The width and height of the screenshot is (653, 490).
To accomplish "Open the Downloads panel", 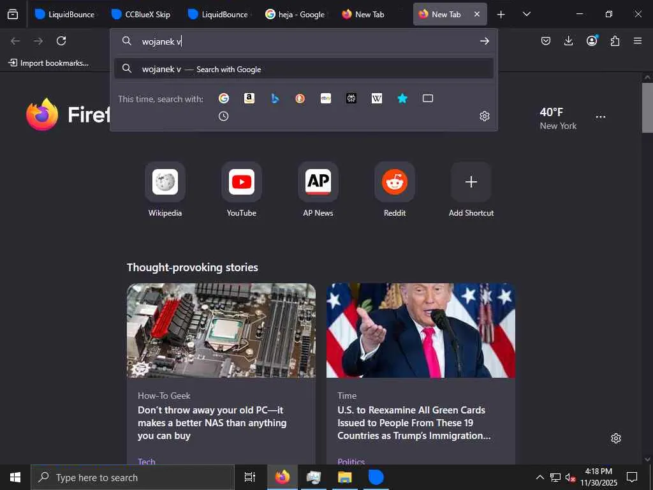I will (568, 41).
